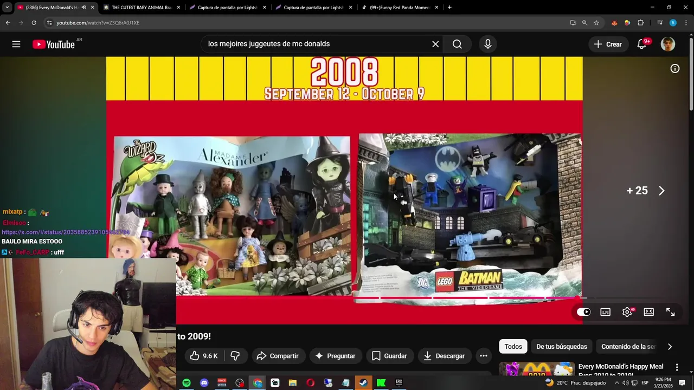Open Epic Games Launcher from the taskbar

(x=399, y=383)
